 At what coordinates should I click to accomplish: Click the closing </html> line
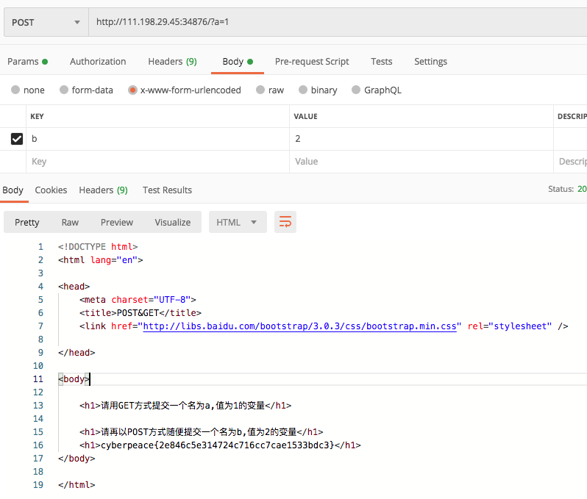(77, 485)
